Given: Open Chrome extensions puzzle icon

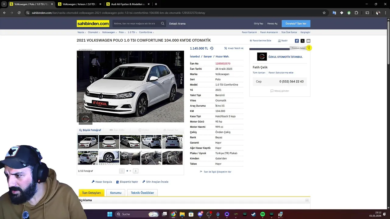Looking at the screenshot, I should [356, 13].
